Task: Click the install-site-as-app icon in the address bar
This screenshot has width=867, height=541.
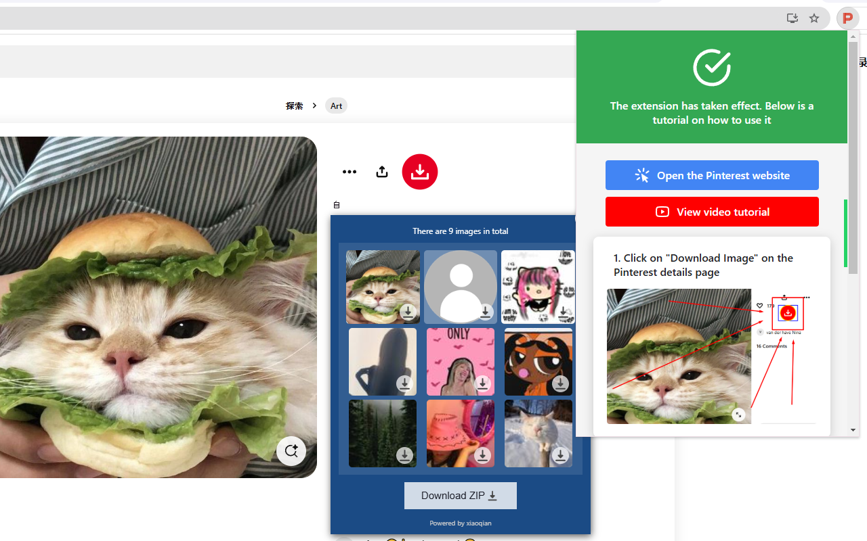Action: pos(792,18)
